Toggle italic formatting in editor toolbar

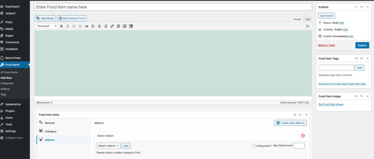(x=68, y=26)
